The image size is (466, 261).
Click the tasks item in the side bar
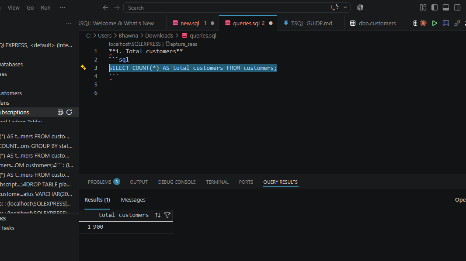(x=8, y=228)
